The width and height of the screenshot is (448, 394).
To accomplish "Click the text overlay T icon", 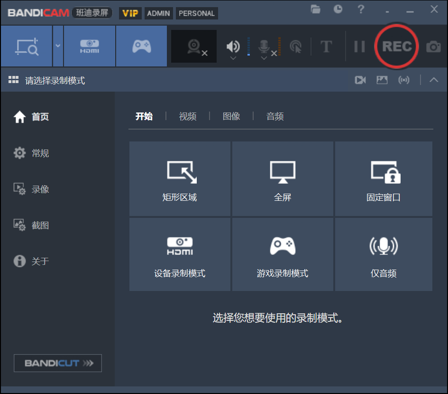I will (x=326, y=46).
